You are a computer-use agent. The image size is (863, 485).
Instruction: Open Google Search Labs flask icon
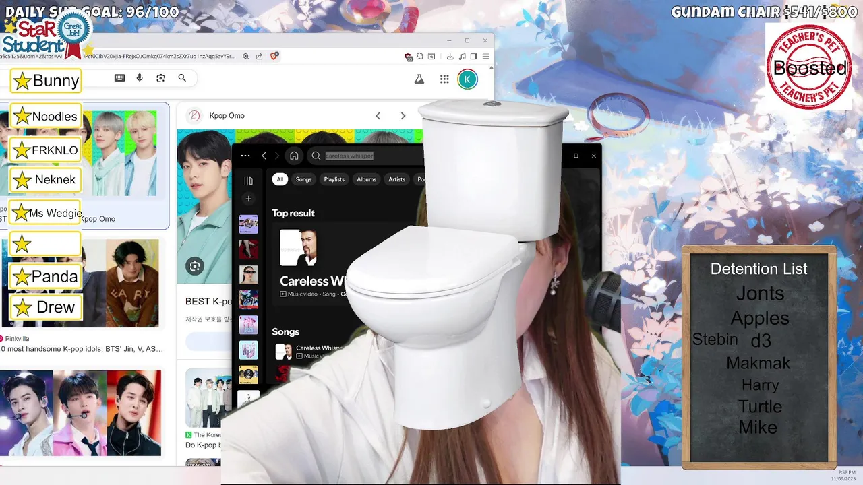[419, 79]
